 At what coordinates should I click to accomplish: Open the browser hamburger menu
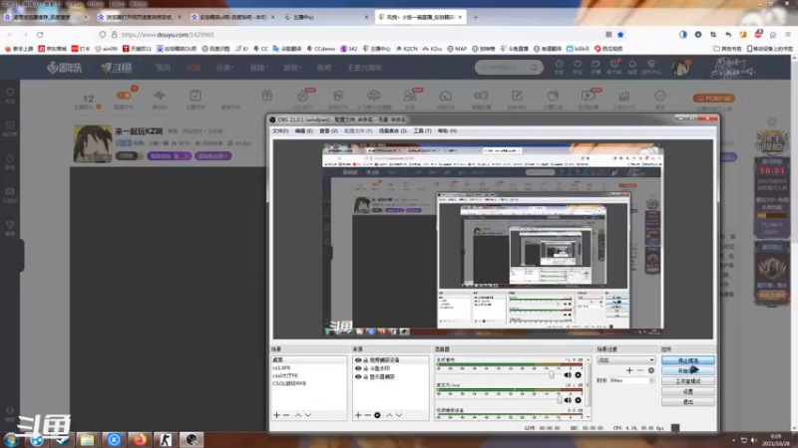[x=788, y=35]
